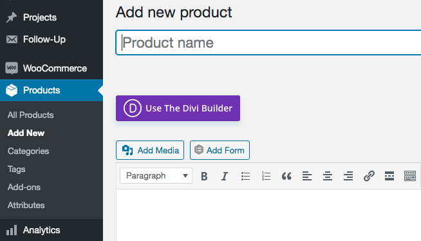Open Add-ons submenu item
The image size is (421, 241).
[x=24, y=188]
